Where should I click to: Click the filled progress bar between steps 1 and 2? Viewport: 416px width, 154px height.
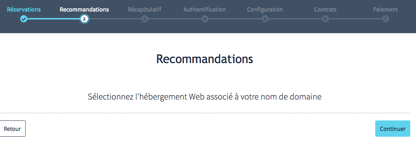(x=54, y=19)
